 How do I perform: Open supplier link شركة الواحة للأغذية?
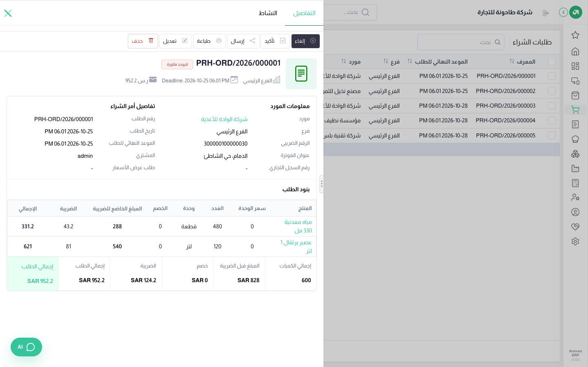click(224, 119)
